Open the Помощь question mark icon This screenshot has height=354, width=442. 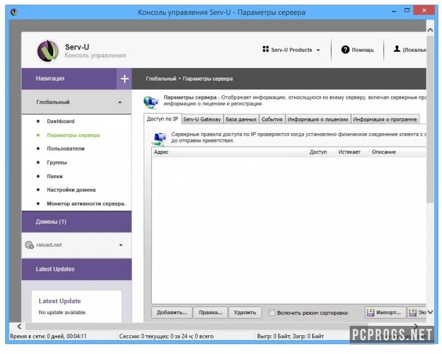coord(345,50)
